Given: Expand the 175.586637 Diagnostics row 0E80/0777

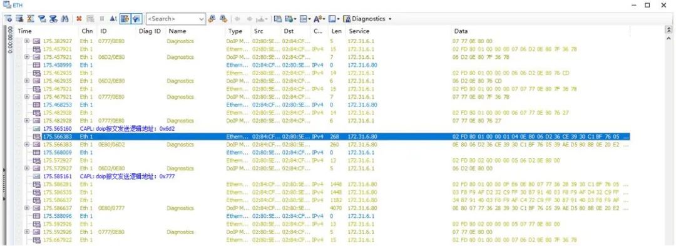Looking at the screenshot, I should [27, 208].
